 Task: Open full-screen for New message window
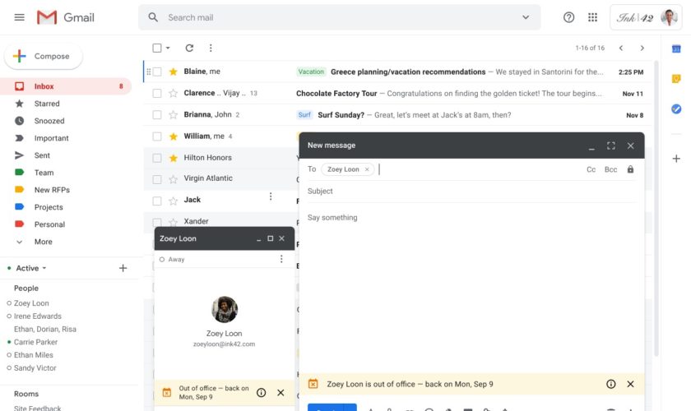(610, 145)
